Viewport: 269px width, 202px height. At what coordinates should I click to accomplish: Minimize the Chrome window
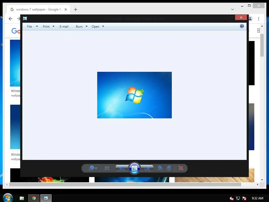pos(242,6)
